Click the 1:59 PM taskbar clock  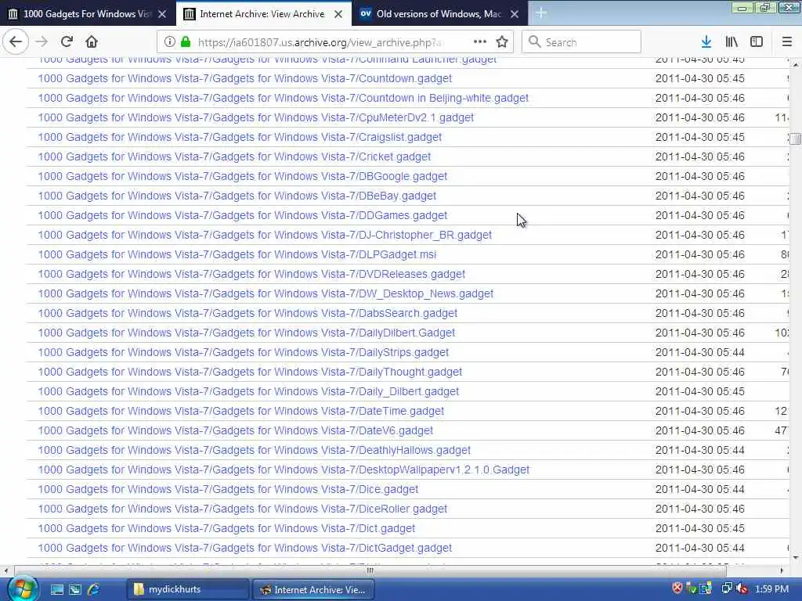click(x=771, y=588)
